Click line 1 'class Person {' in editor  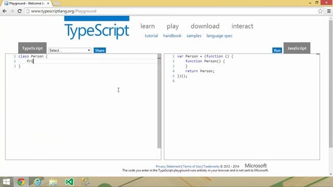tap(33, 56)
